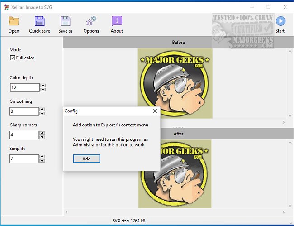
Task: Toggle the Full color checkbox
Action: (13, 58)
